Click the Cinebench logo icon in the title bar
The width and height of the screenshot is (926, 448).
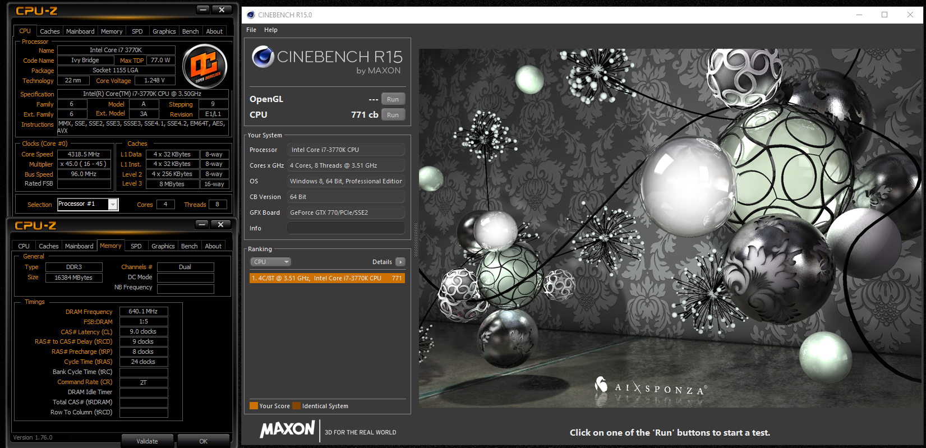click(251, 15)
